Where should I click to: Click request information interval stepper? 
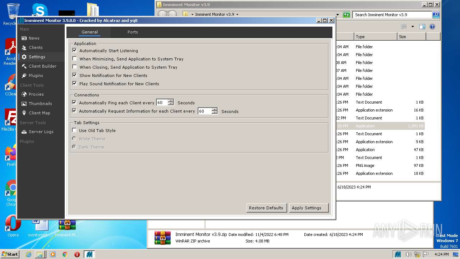tap(215, 111)
